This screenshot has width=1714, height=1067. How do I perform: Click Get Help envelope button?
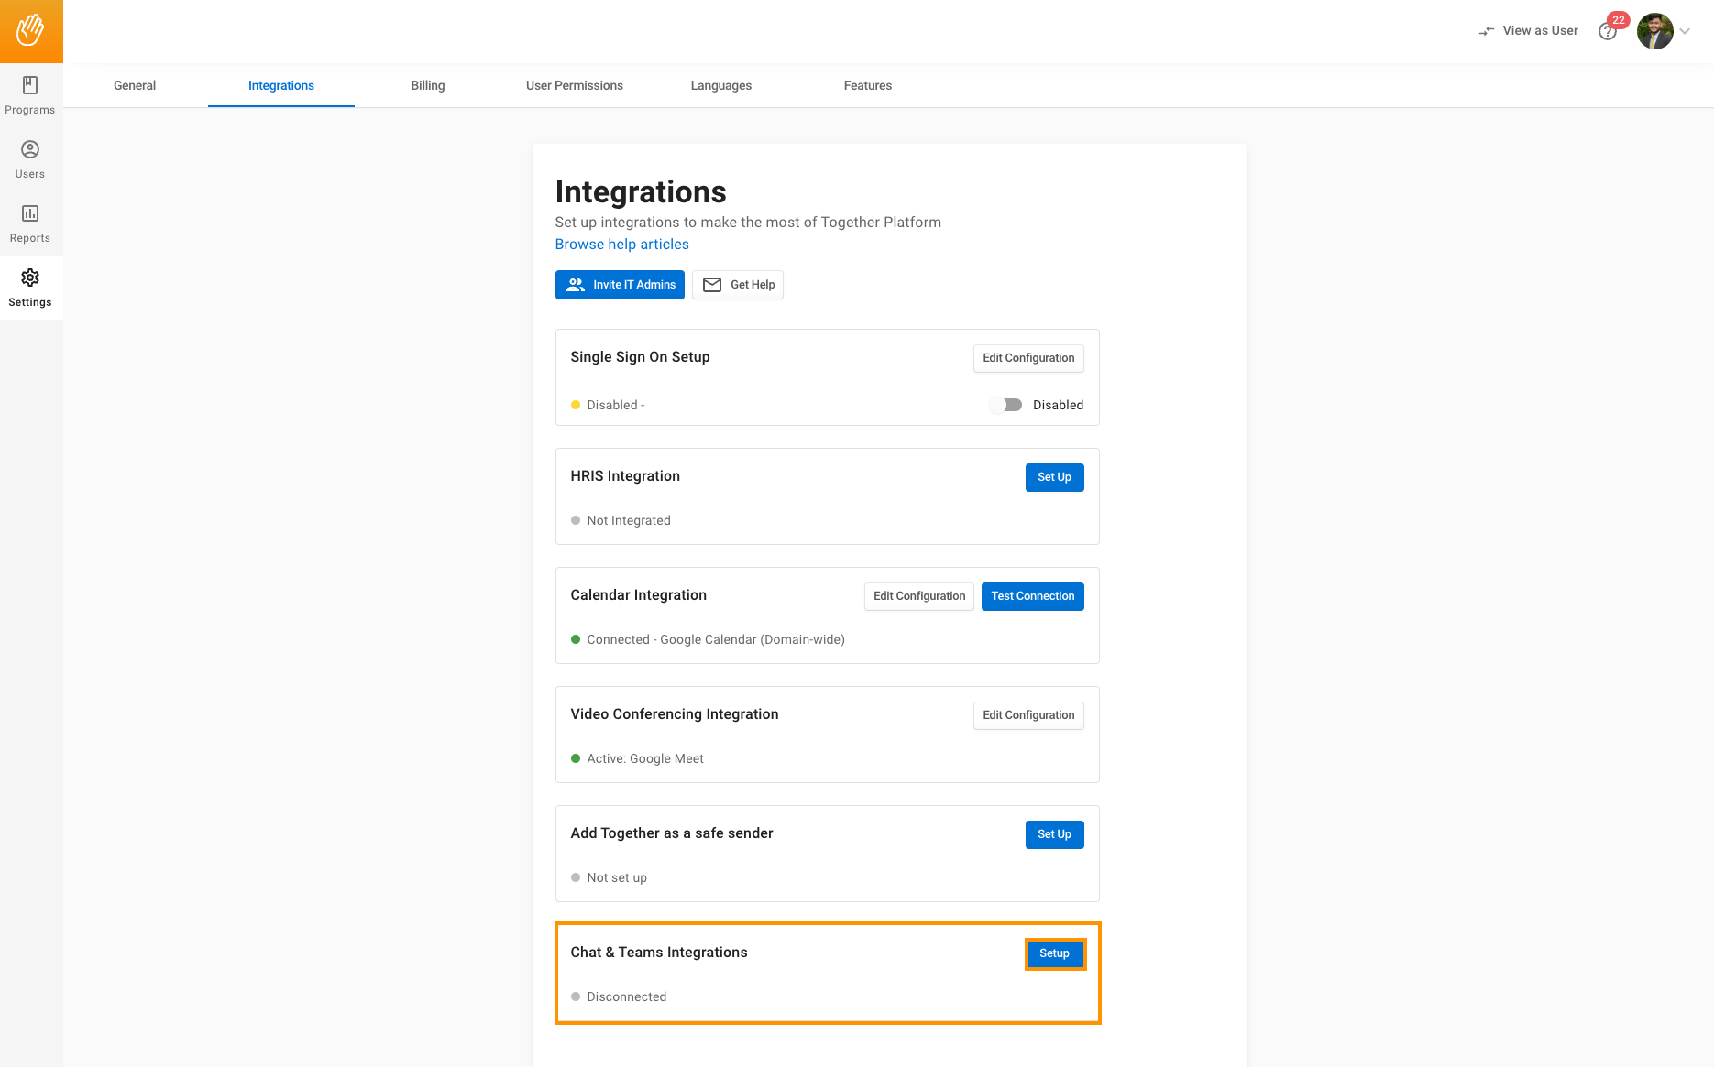pos(738,285)
